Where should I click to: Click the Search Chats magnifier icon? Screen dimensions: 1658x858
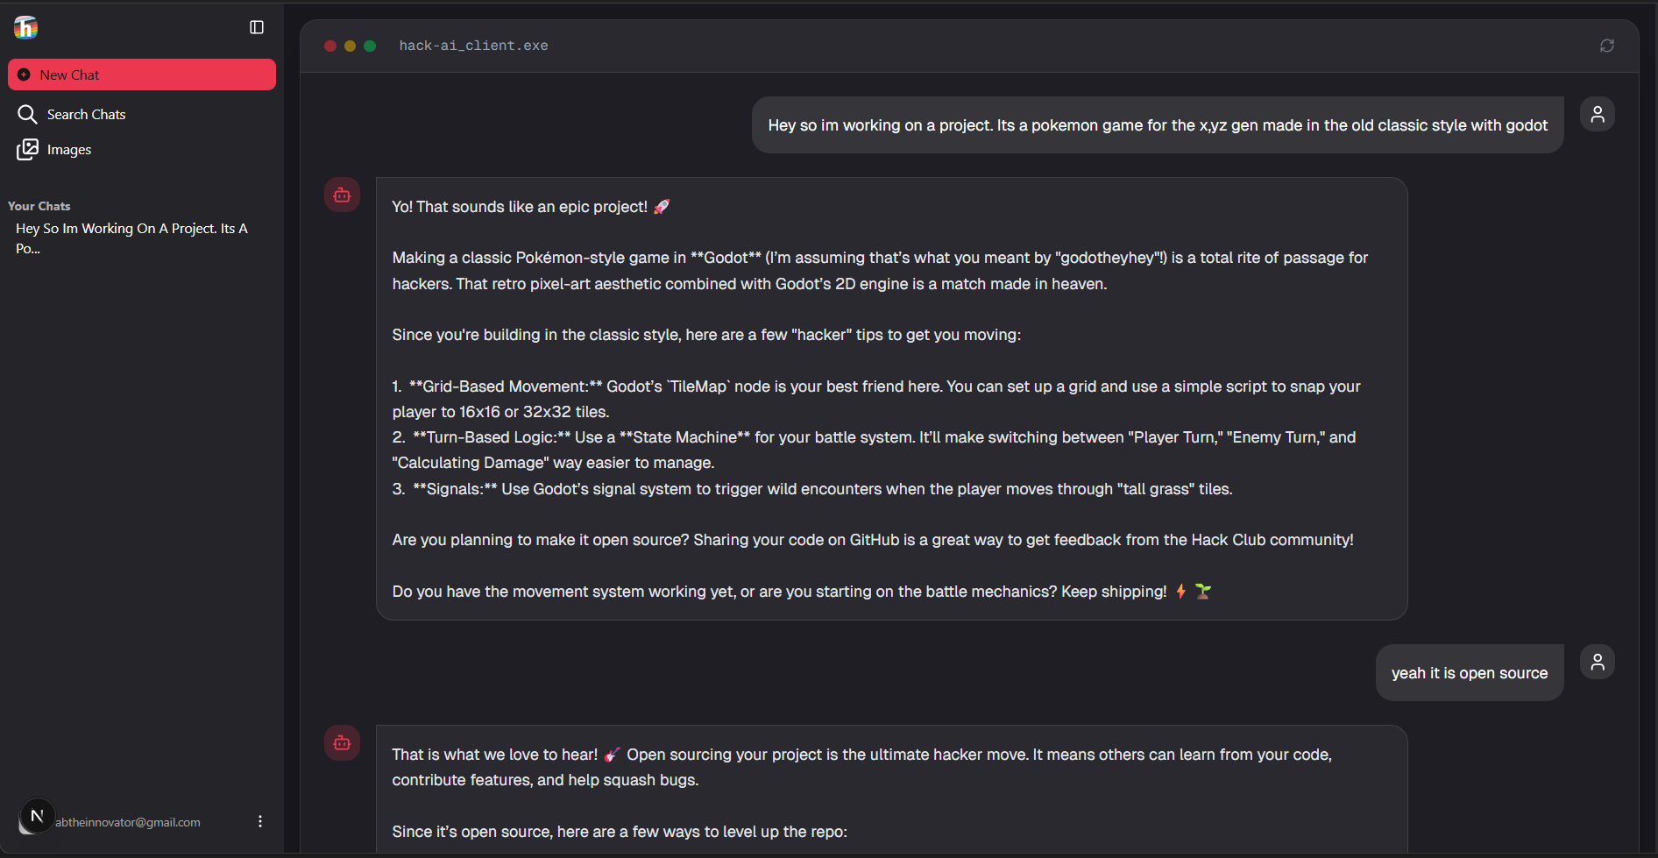pos(27,115)
